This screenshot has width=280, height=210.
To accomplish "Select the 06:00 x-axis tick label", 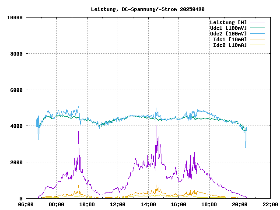I will [26, 204].
